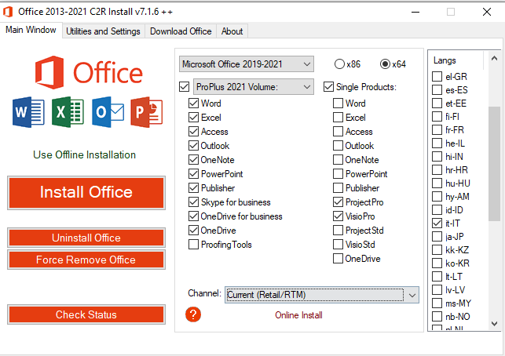505x356 pixels.
Task: Uncheck the ProjectPro checkbox
Action: pos(338,202)
